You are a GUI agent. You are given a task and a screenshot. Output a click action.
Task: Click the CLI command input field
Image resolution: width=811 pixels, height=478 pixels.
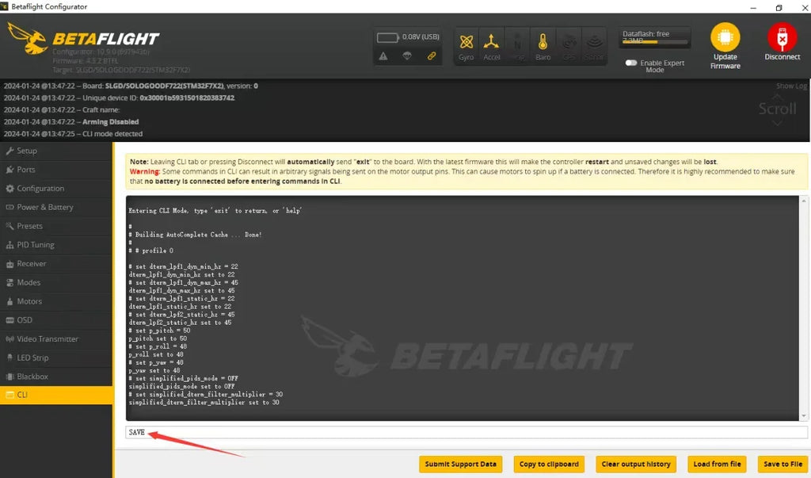(x=466, y=432)
